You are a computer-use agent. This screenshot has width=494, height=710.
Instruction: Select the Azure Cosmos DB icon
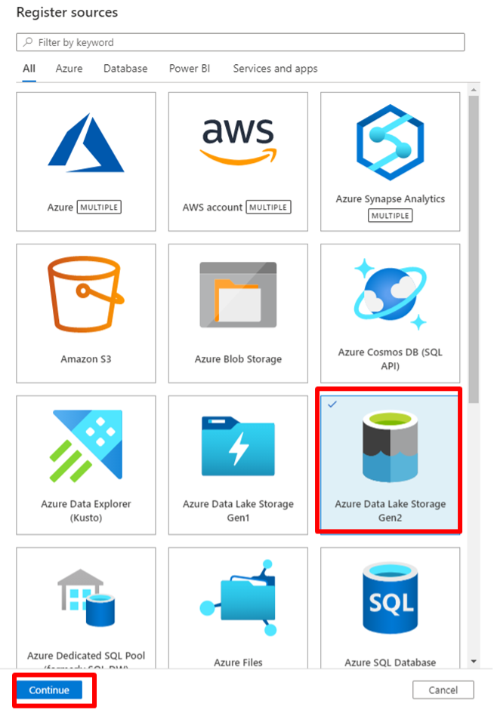click(x=391, y=294)
